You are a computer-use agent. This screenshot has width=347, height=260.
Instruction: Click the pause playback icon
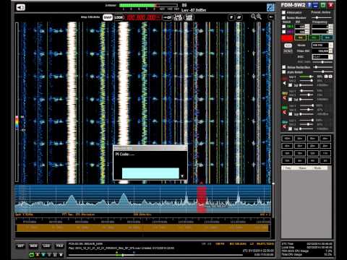55,255
